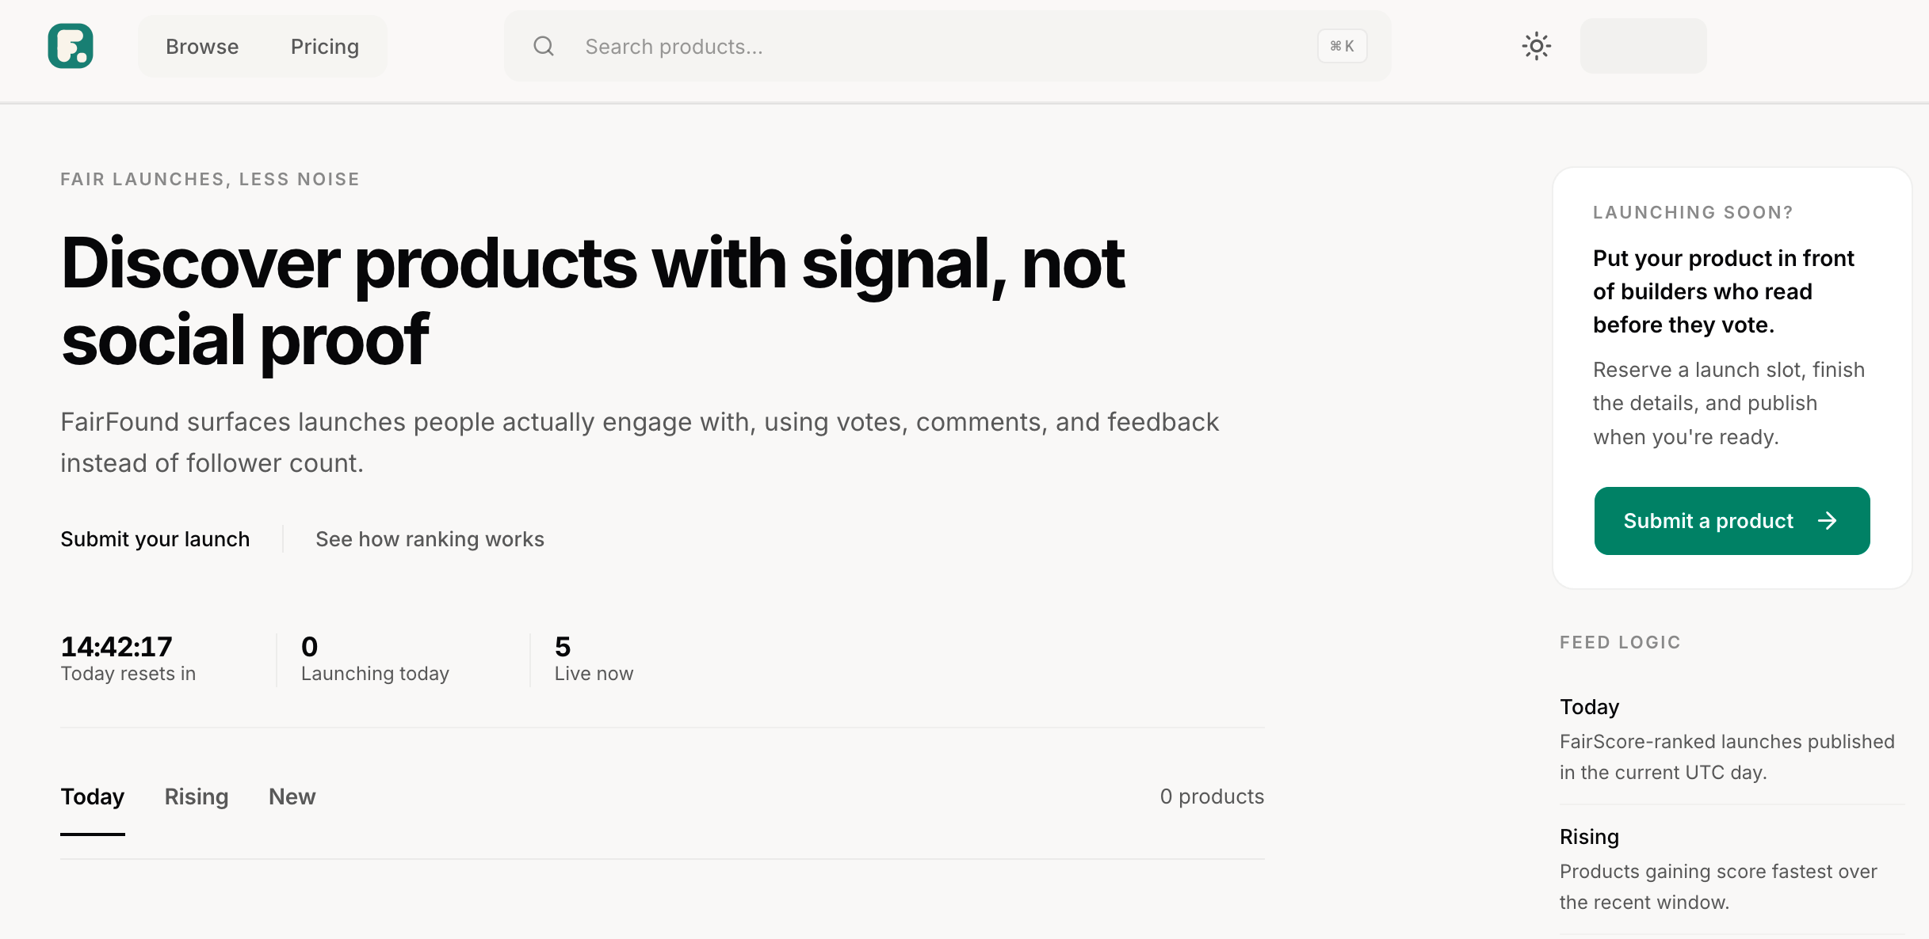1929x939 pixels.
Task: Click the arrow icon on Submit a product
Action: 1828,521
